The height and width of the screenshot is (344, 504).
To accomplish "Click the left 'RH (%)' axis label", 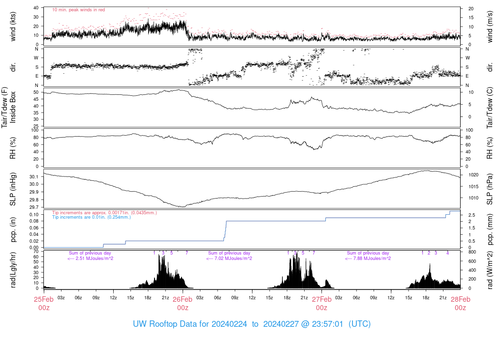I will tap(13, 148).
